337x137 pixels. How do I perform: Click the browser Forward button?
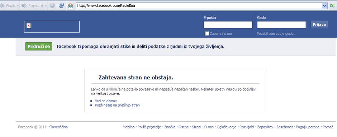click(x=32, y=6)
